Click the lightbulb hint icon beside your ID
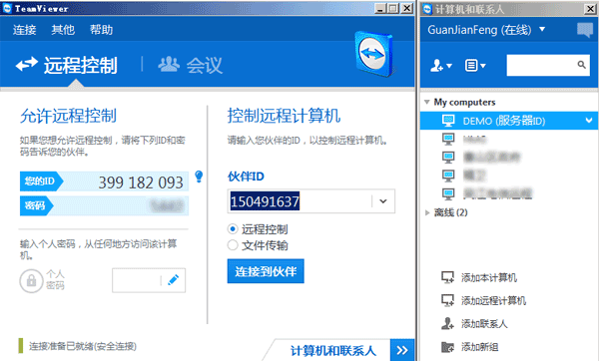The image size is (599, 361). tap(199, 177)
